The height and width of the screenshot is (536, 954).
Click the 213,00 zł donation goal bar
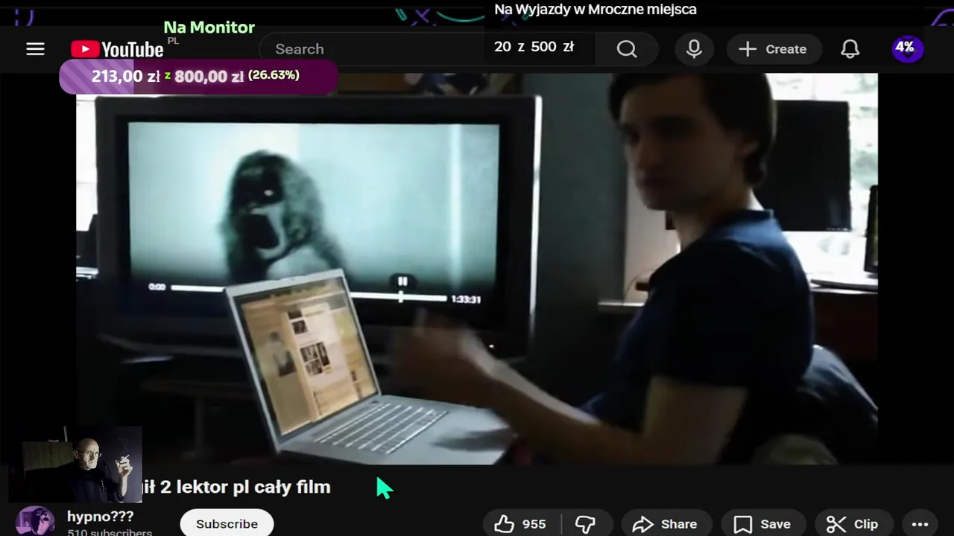pyautogui.click(x=198, y=76)
